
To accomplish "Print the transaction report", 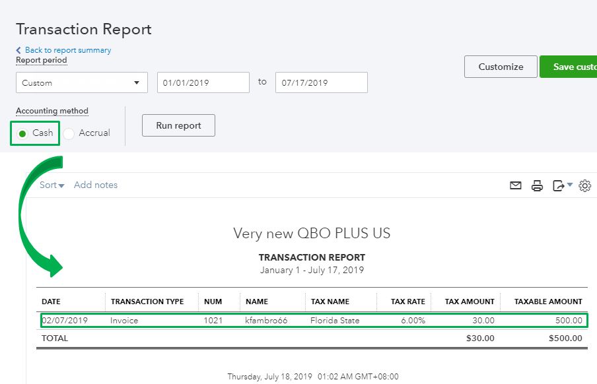I will tap(537, 185).
